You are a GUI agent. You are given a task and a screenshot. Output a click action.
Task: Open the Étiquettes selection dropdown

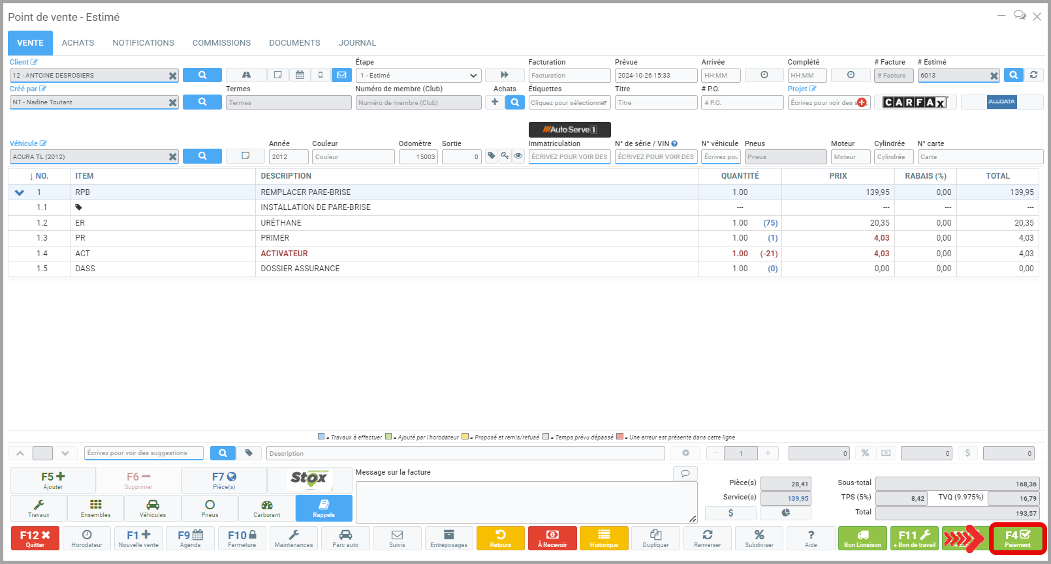click(569, 103)
